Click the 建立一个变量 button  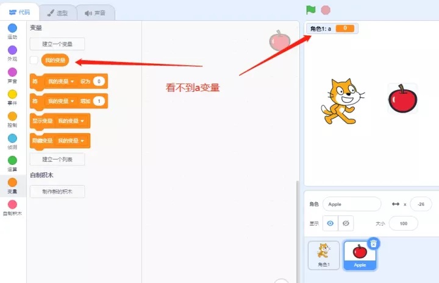(x=57, y=44)
